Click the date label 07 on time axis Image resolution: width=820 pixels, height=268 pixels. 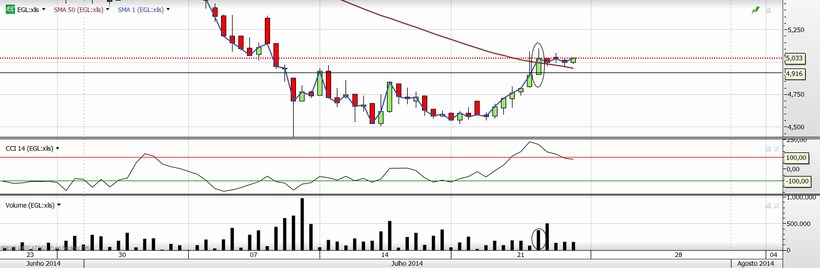[253, 255]
